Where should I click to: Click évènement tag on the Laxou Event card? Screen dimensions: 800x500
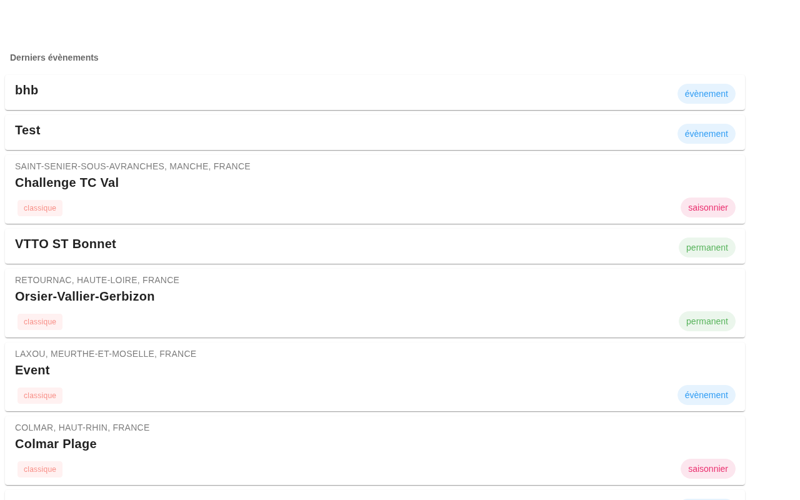tap(706, 395)
